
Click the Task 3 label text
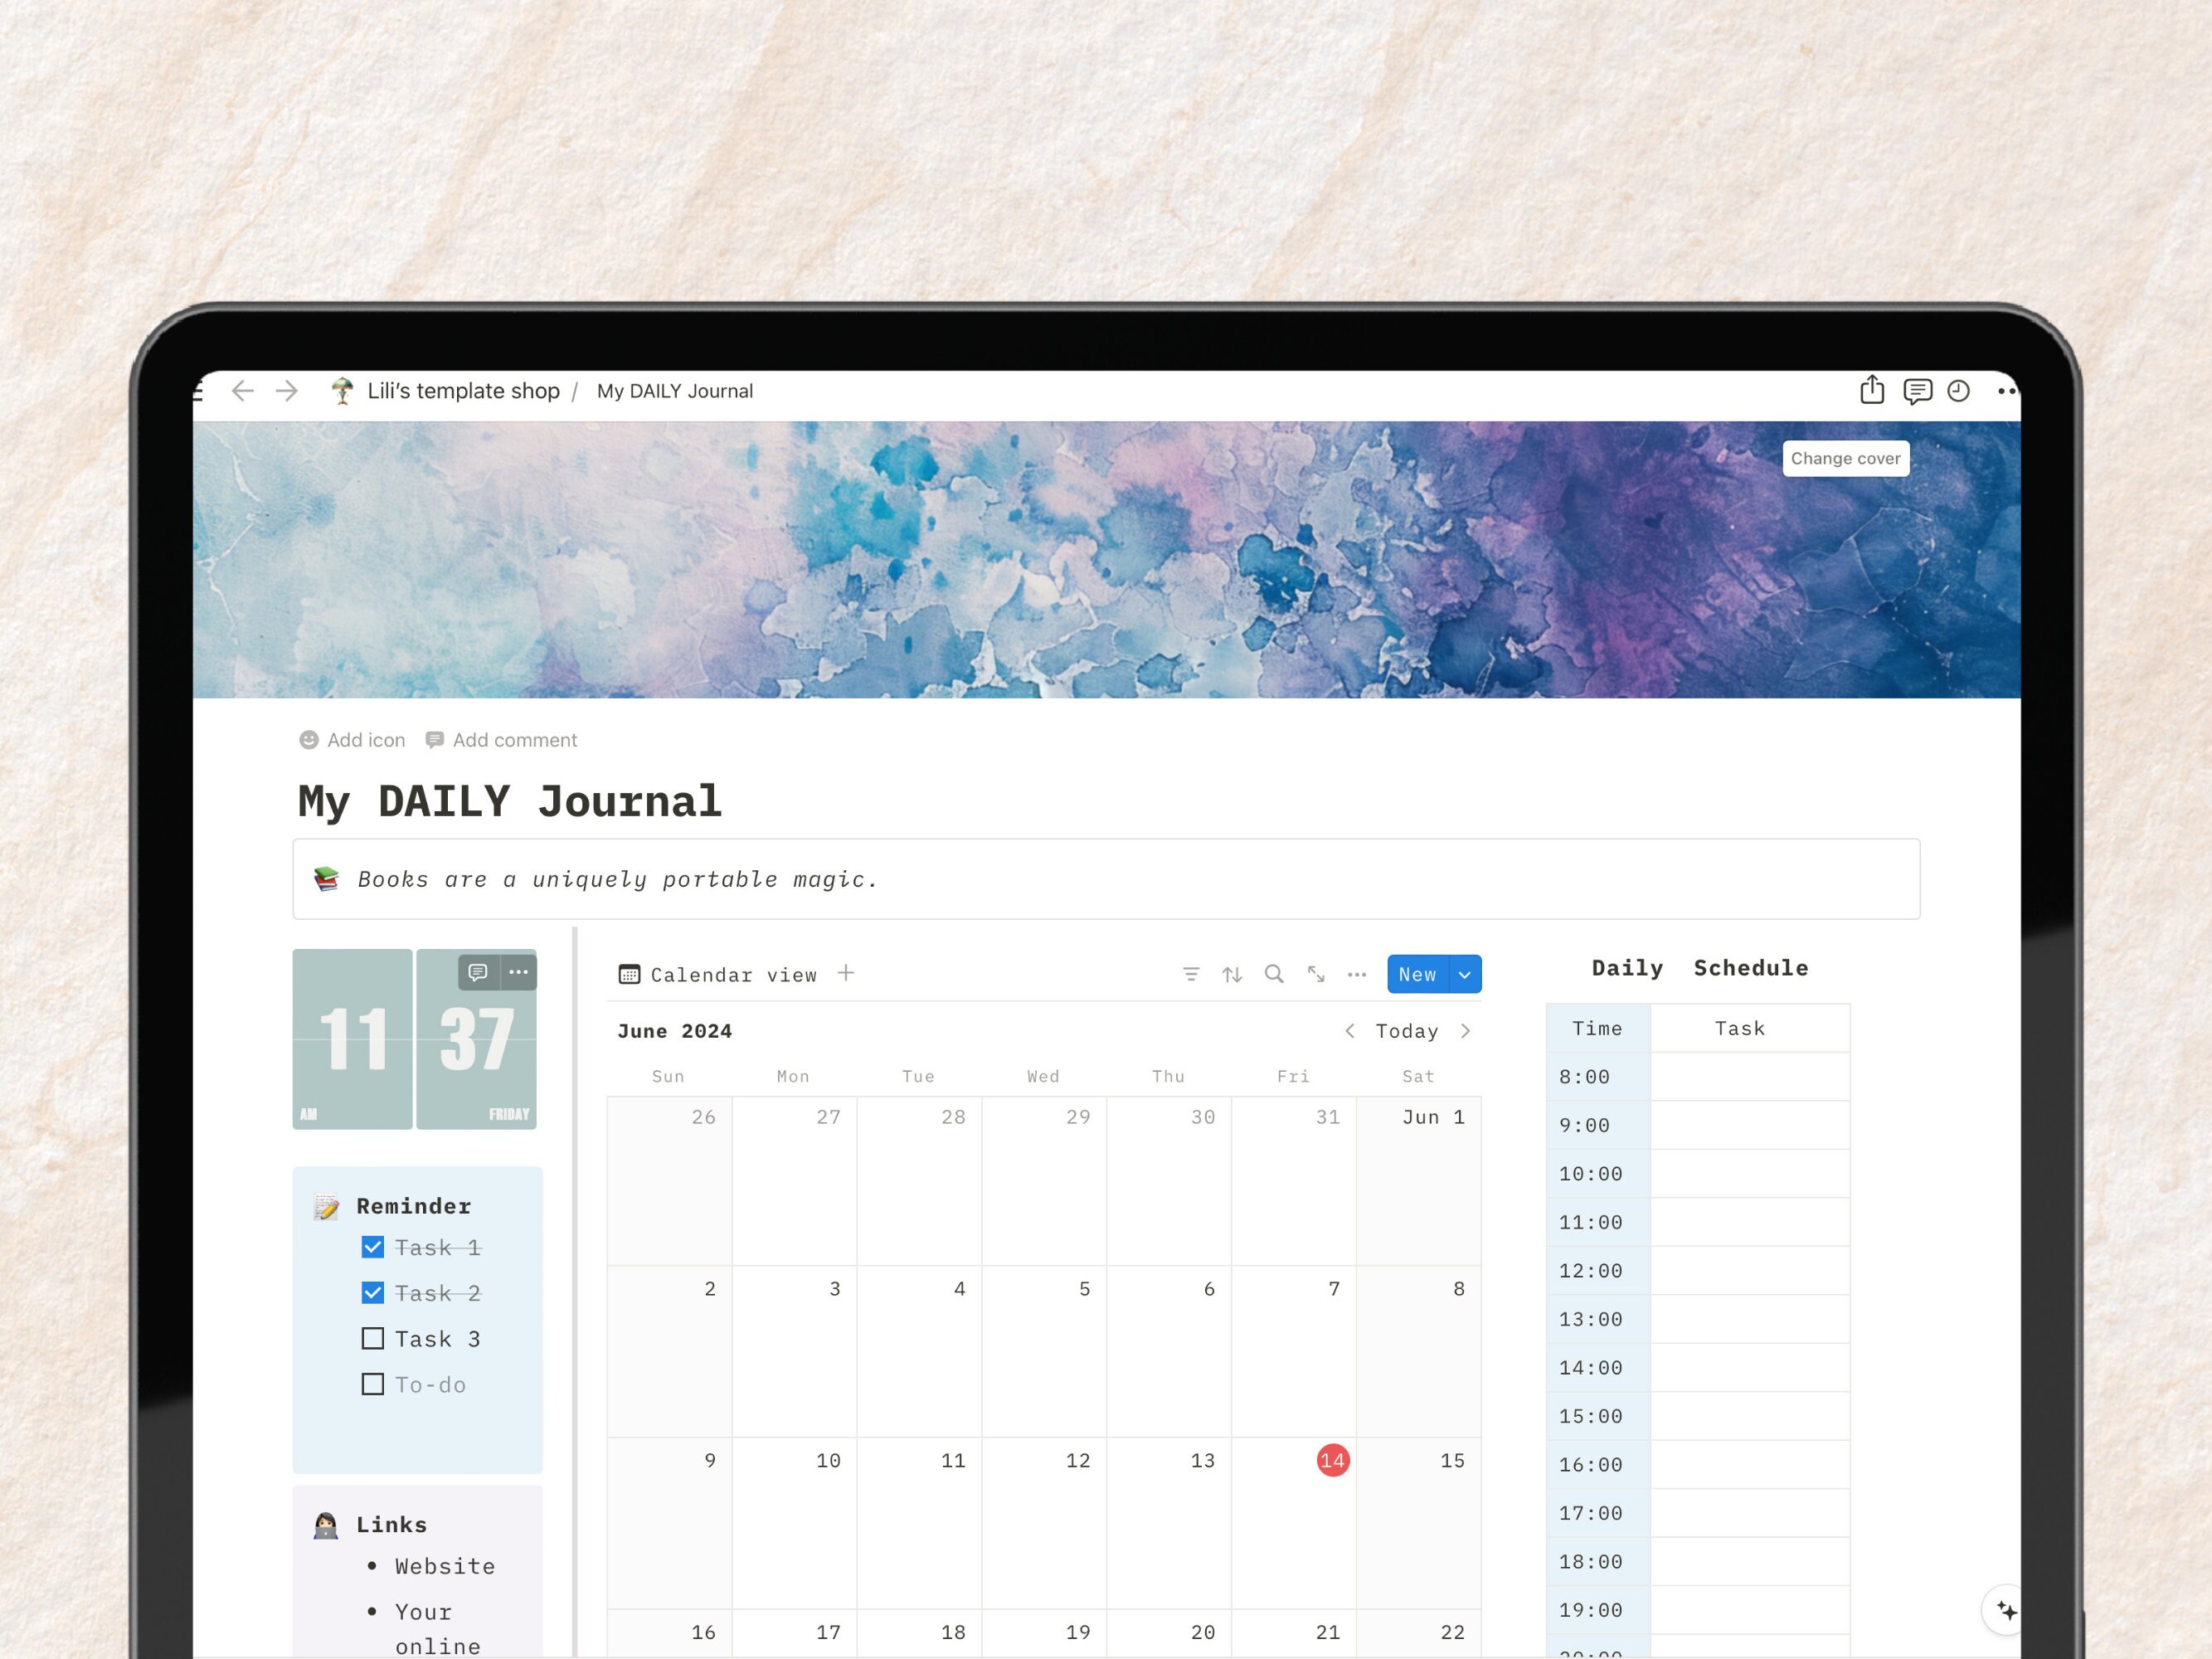pyautogui.click(x=438, y=1339)
